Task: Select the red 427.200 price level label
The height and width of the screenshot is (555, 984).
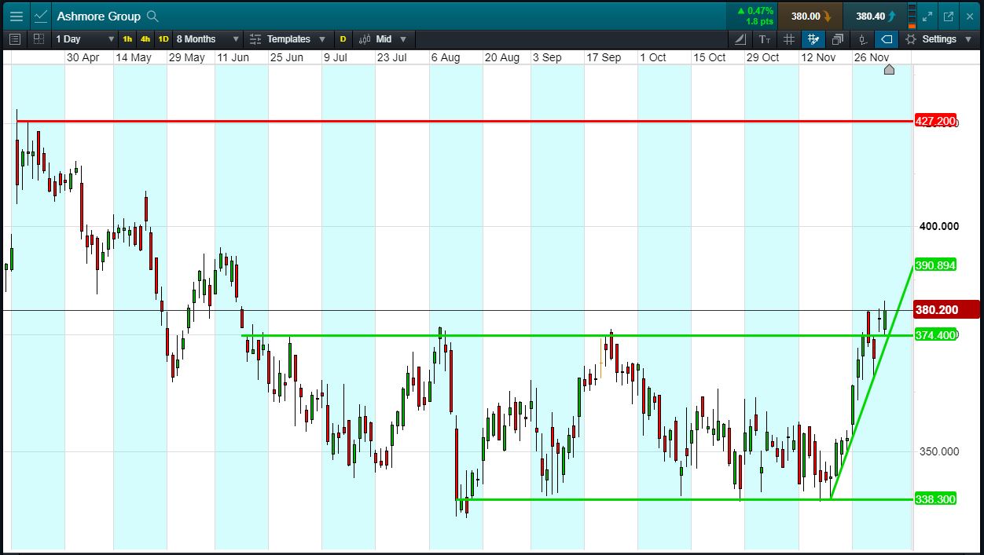Action: pyautogui.click(x=935, y=121)
